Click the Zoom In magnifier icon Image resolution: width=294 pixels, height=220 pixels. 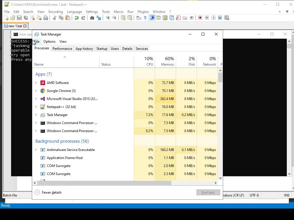[108, 18]
